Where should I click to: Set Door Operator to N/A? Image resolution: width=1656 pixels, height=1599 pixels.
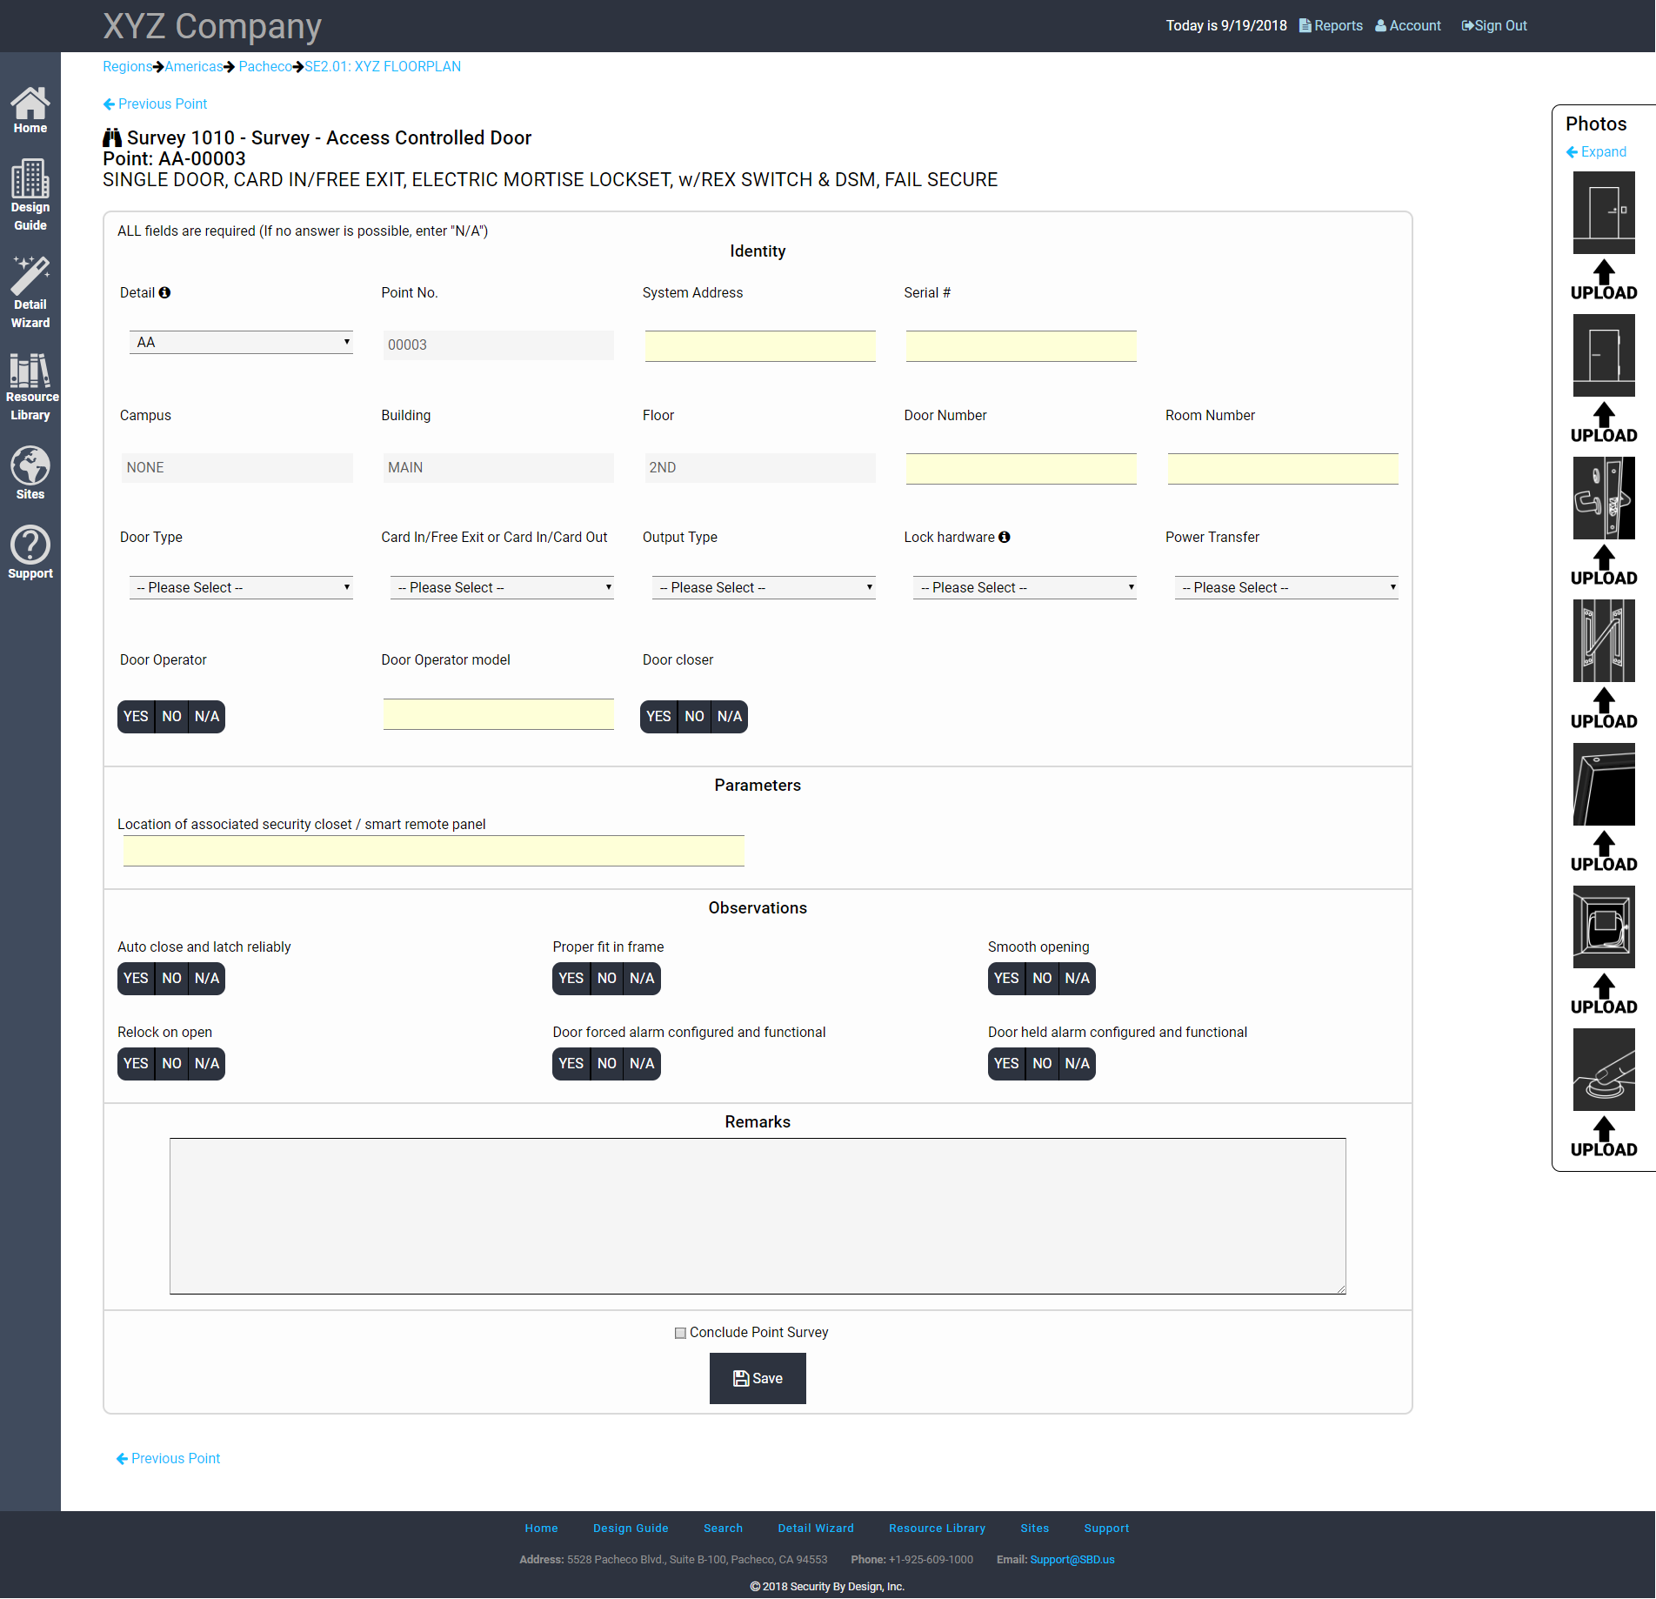pyautogui.click(x=207, y=717)
